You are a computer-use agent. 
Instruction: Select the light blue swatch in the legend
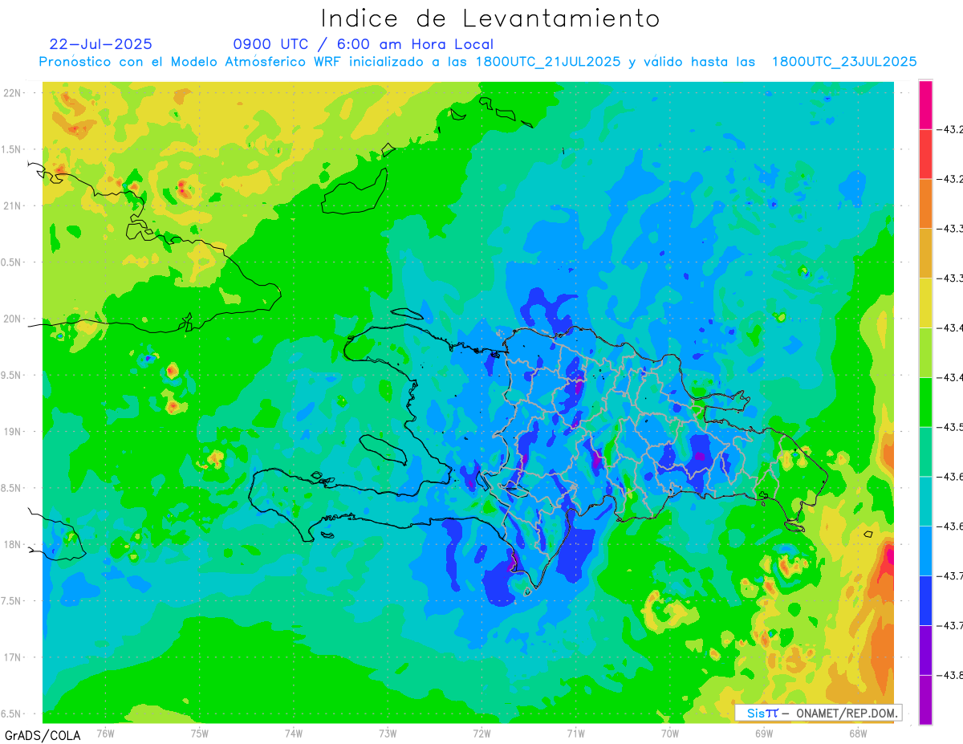[925, 551]
